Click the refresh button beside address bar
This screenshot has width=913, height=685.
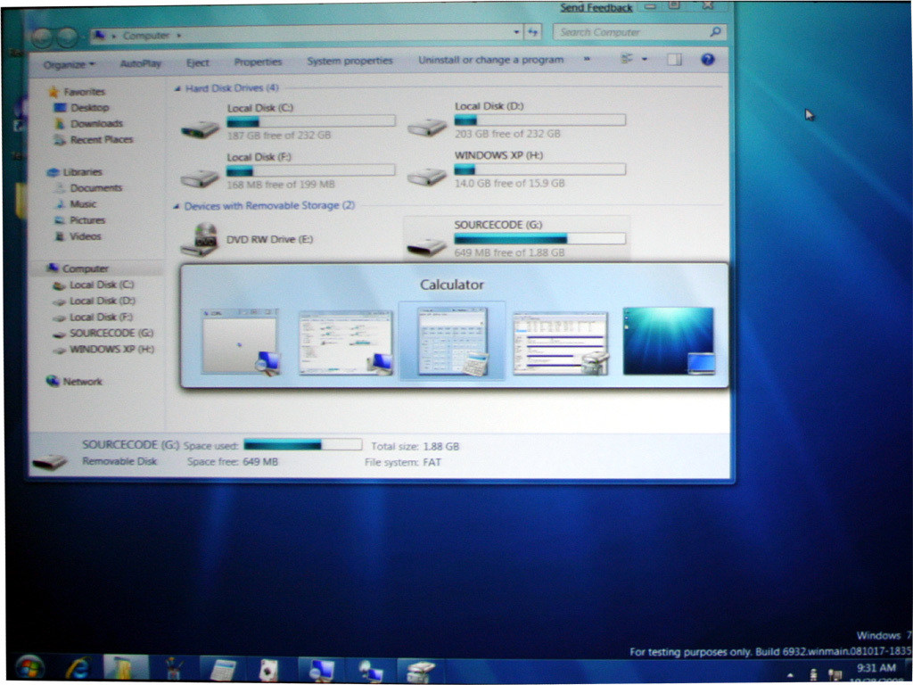click(x=533, y=33)
